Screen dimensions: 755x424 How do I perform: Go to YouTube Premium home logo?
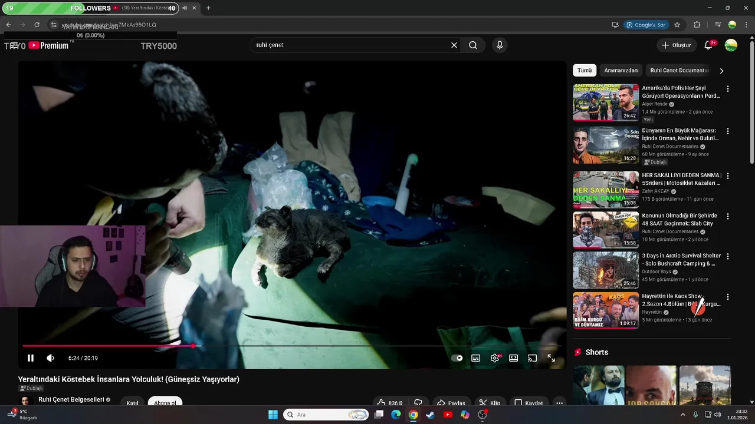click(48, 45)
